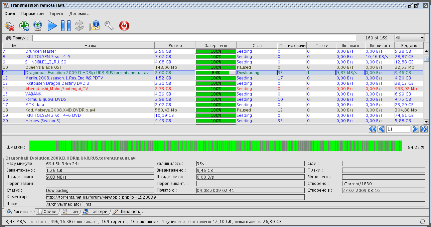Switch to the Трекери tab
This screenshot has width=431, height=227.
(x=96, y=212)
